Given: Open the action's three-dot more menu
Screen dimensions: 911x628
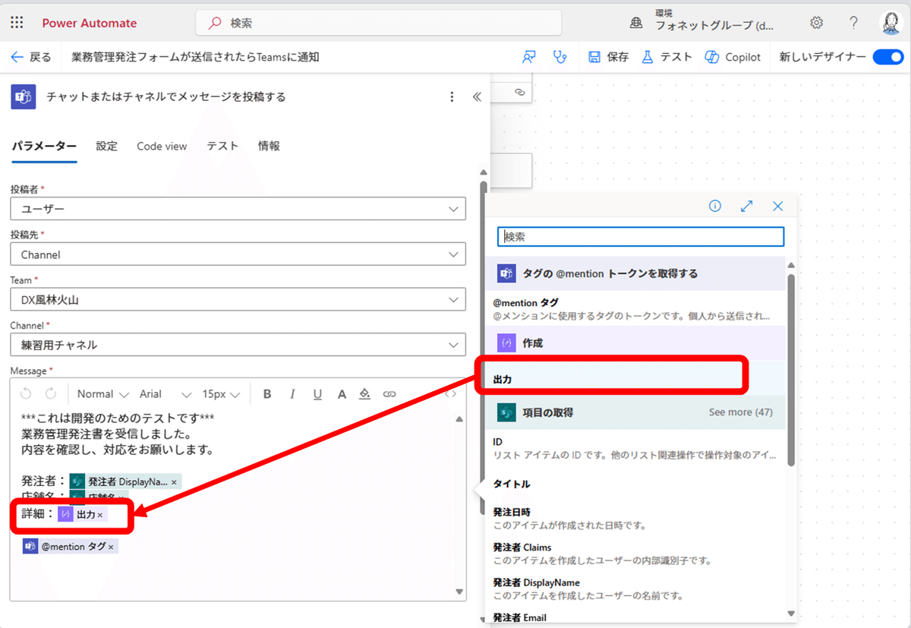Looking at the screenshot, I should tap(452, 96).
